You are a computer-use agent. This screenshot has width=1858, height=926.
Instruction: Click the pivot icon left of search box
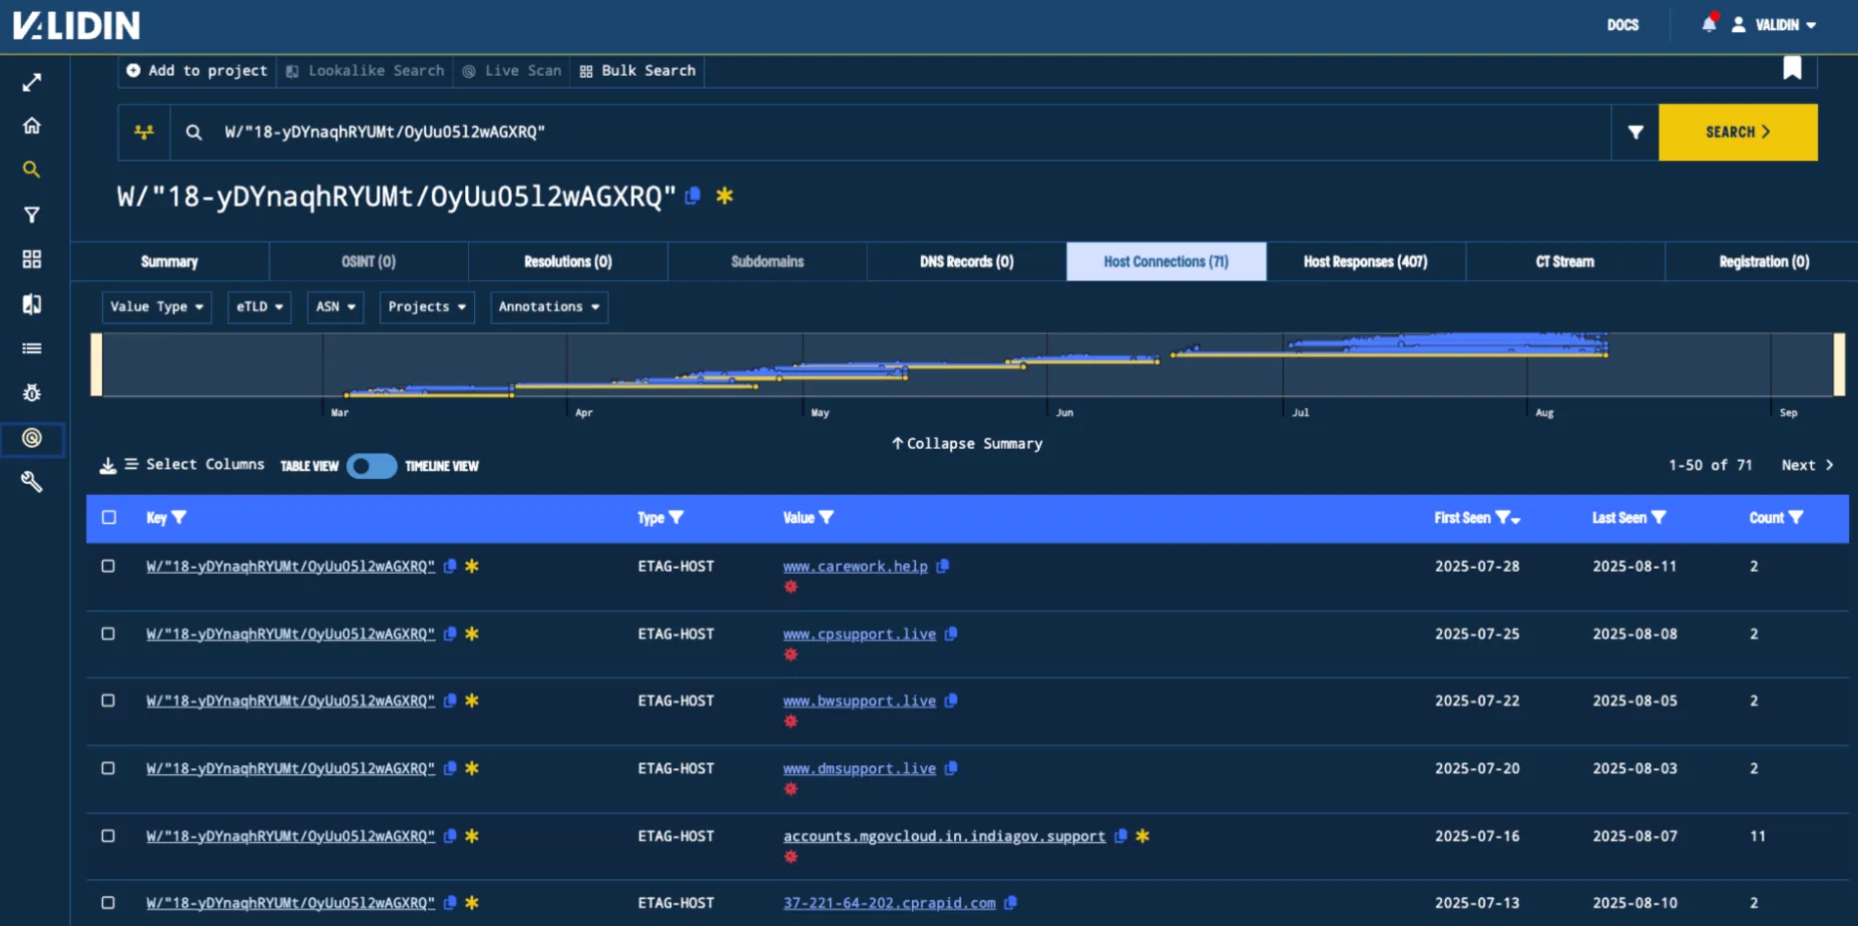pyautogui.click(x=144, y=132)
